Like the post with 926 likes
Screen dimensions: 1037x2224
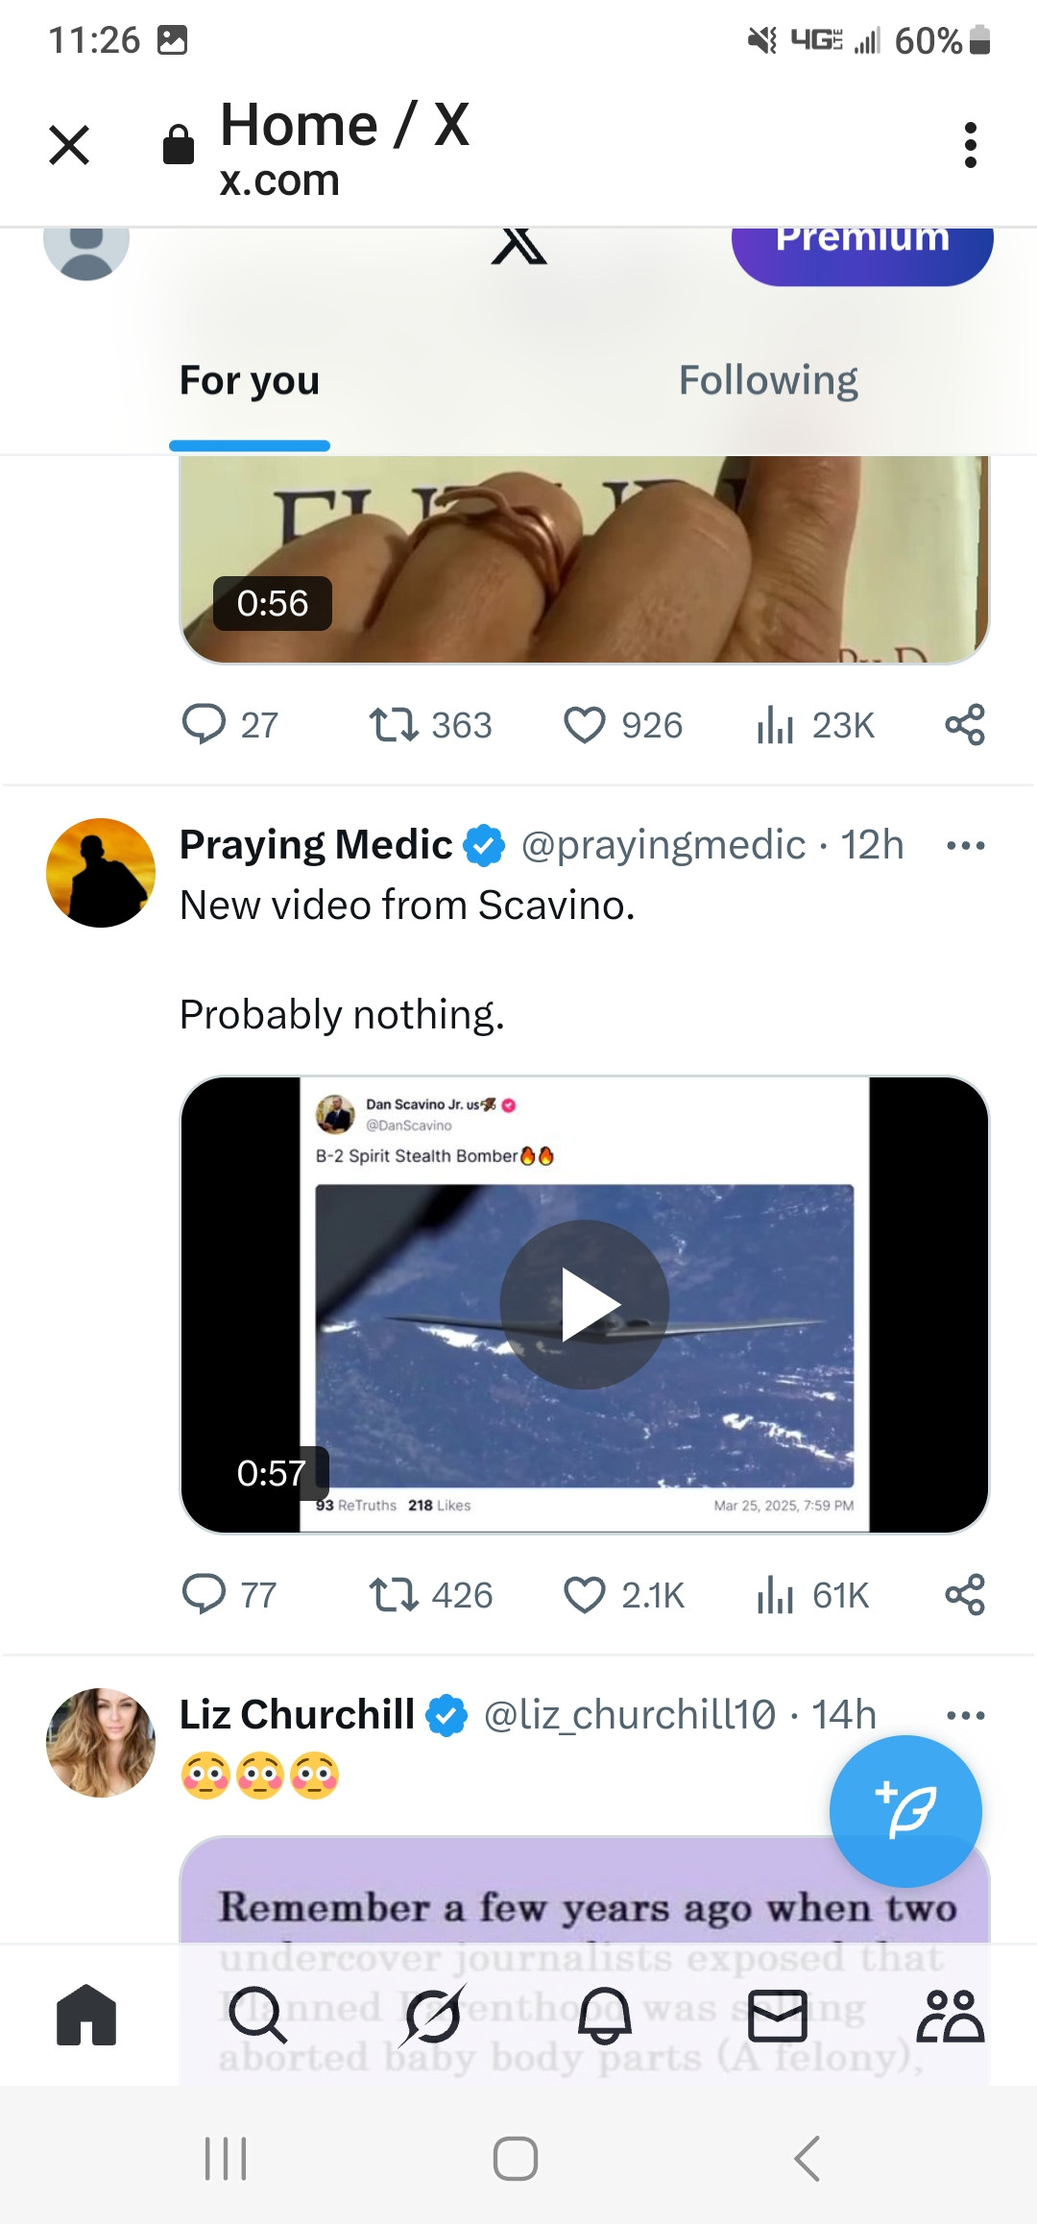tap(585, 725)
